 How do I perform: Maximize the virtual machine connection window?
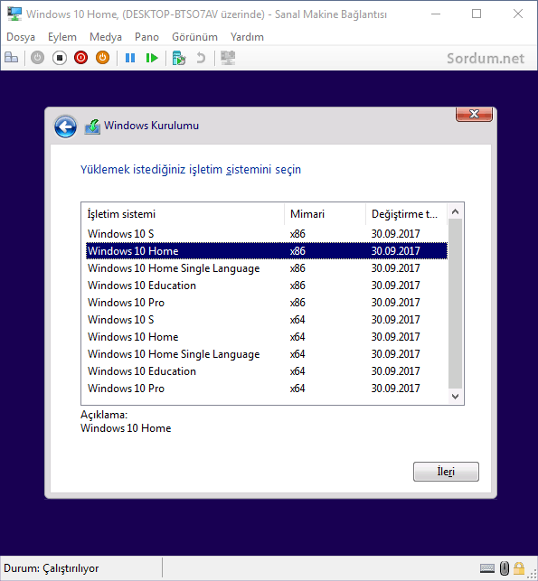(x=477, y=14)
